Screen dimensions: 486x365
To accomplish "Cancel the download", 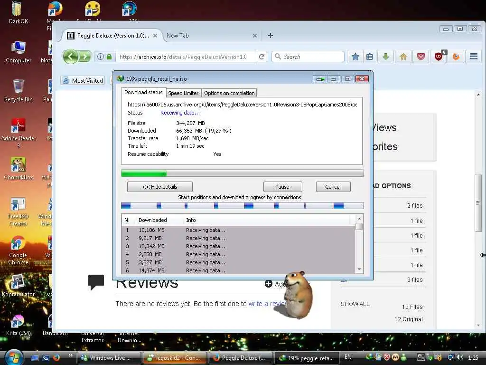I will point(333,187).
